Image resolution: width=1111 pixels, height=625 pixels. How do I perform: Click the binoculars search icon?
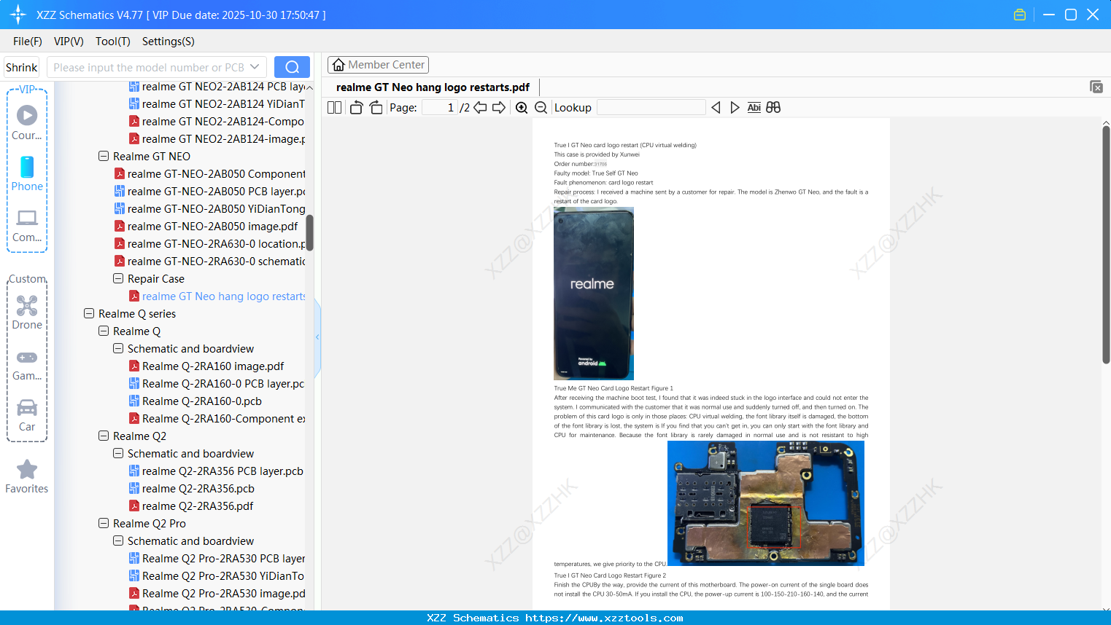pyautogui.click(x=773, y=108)
